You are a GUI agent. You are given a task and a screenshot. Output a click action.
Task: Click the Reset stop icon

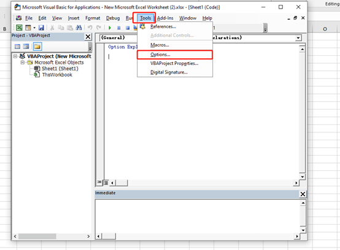[128, 28]
